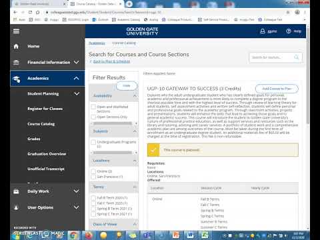320x240 pixels.
Task: Close the Course Catalog browser tab
Action: 120,4
